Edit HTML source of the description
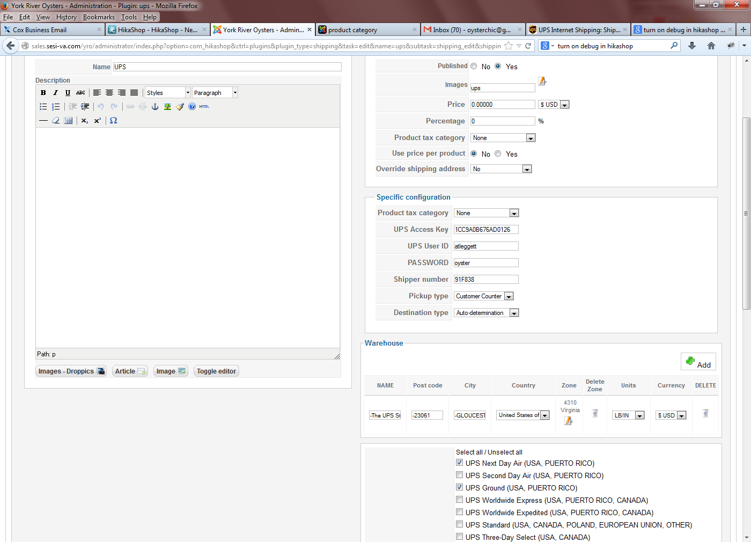 tap(204, 107)
